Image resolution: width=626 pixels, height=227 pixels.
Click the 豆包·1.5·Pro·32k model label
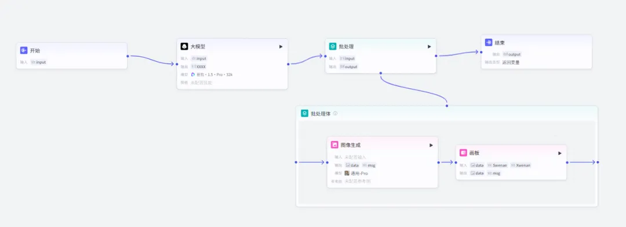point(214,75)
